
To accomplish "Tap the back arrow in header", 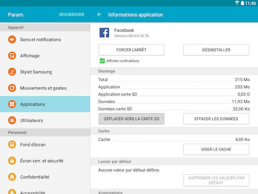I will (x=99, y=15).
